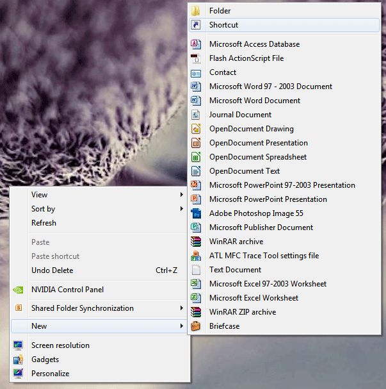The height and width of the screenshot is (389, 386).
Task: Create a new Adobe Photoshop Image 55
Action: point(284,213)
